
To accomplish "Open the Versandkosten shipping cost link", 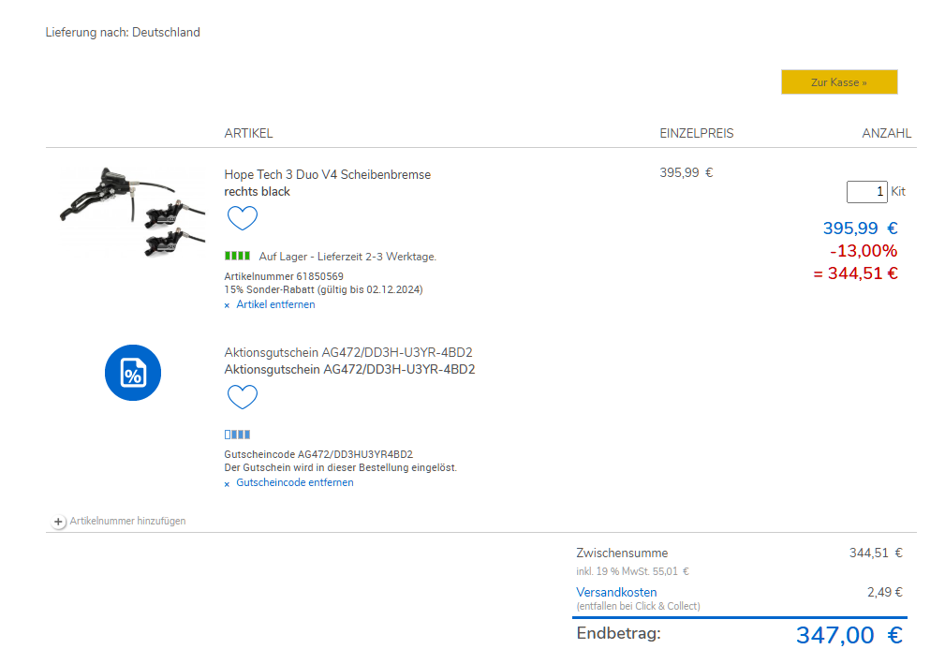I will pyautogui.click(x=616, y=592).
